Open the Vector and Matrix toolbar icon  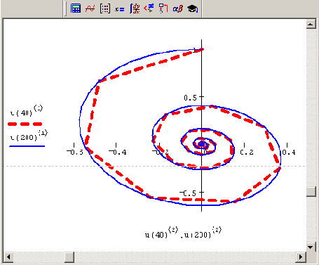105,8
